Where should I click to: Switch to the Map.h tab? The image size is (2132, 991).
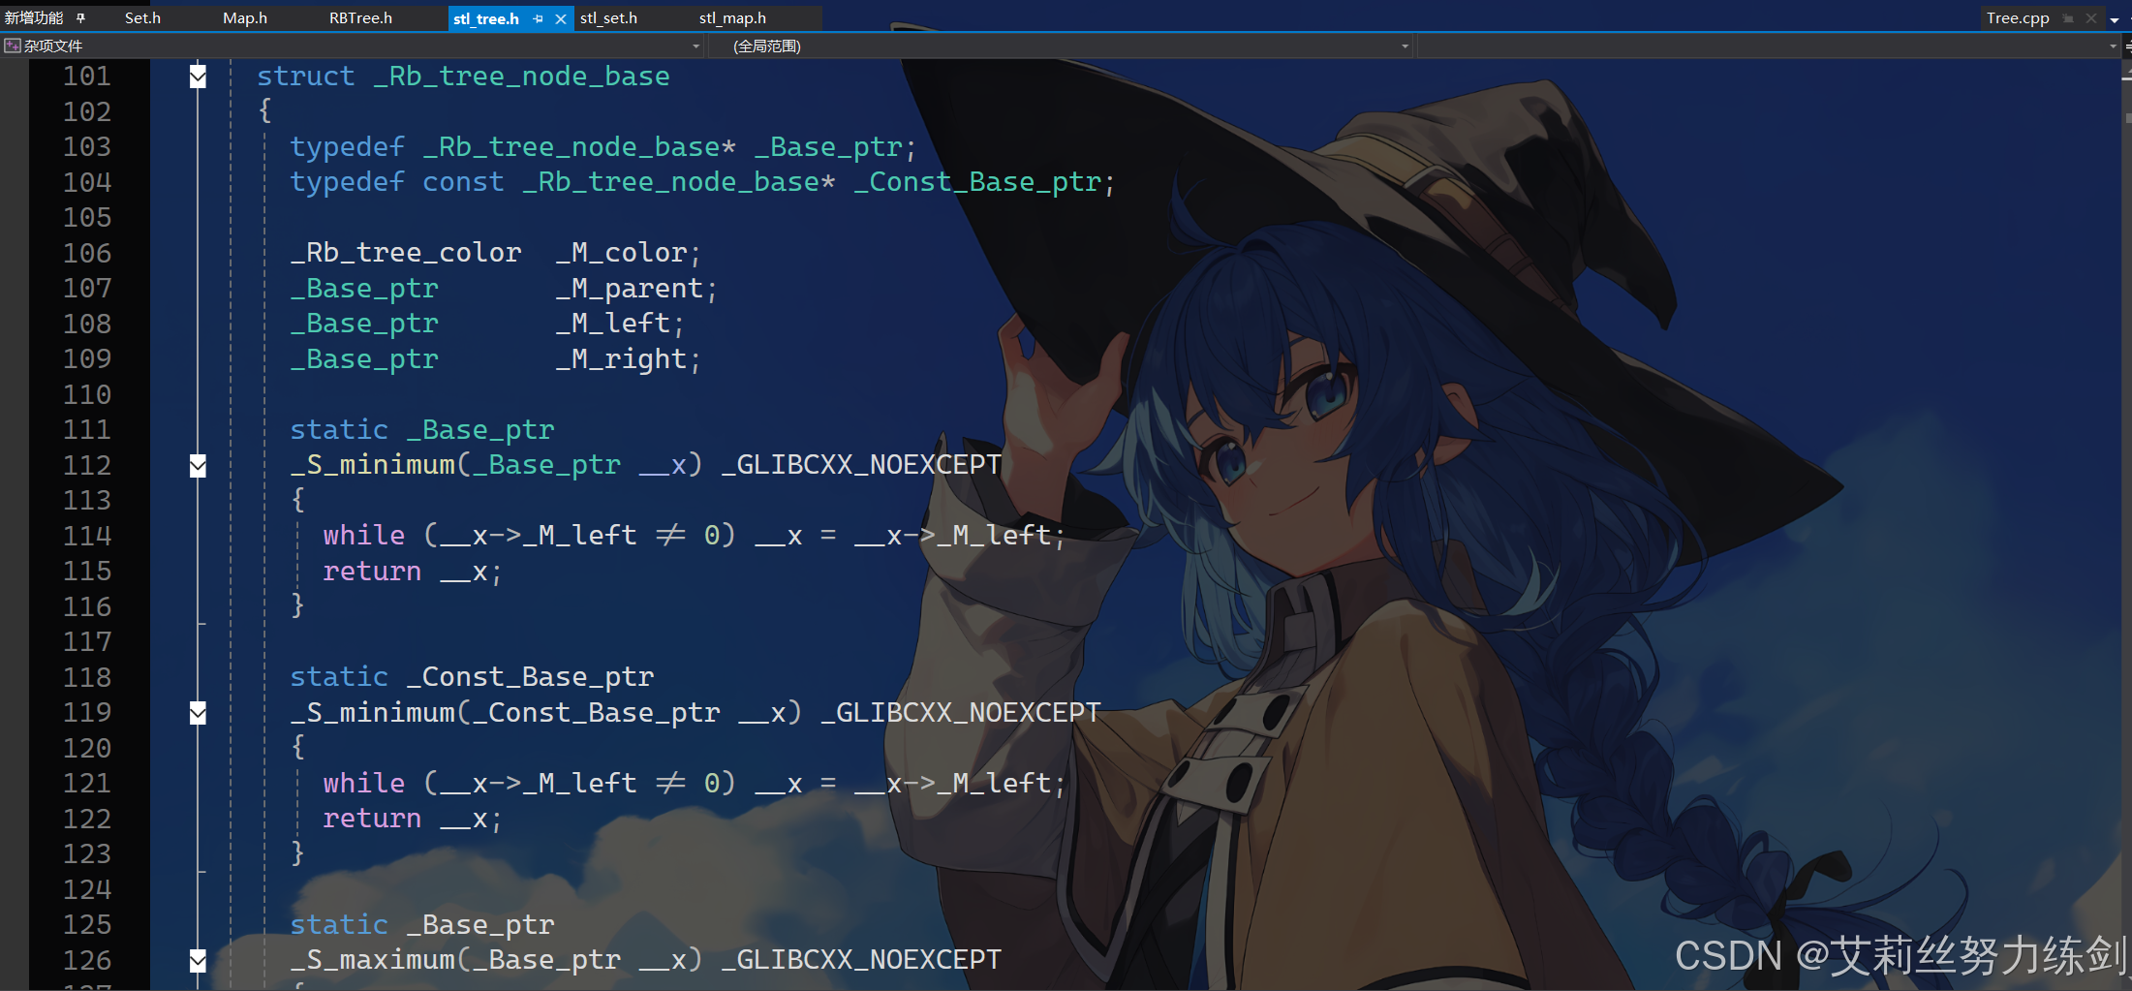[245, 17]
